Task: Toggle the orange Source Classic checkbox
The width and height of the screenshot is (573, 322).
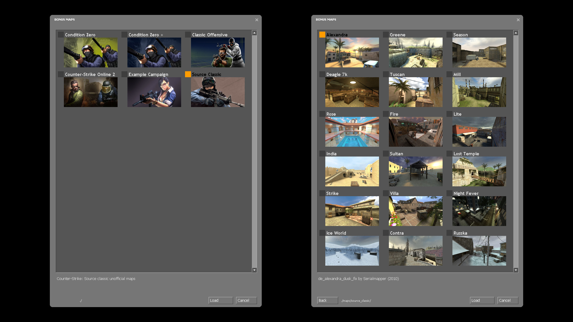Action: tap(188, 74)
